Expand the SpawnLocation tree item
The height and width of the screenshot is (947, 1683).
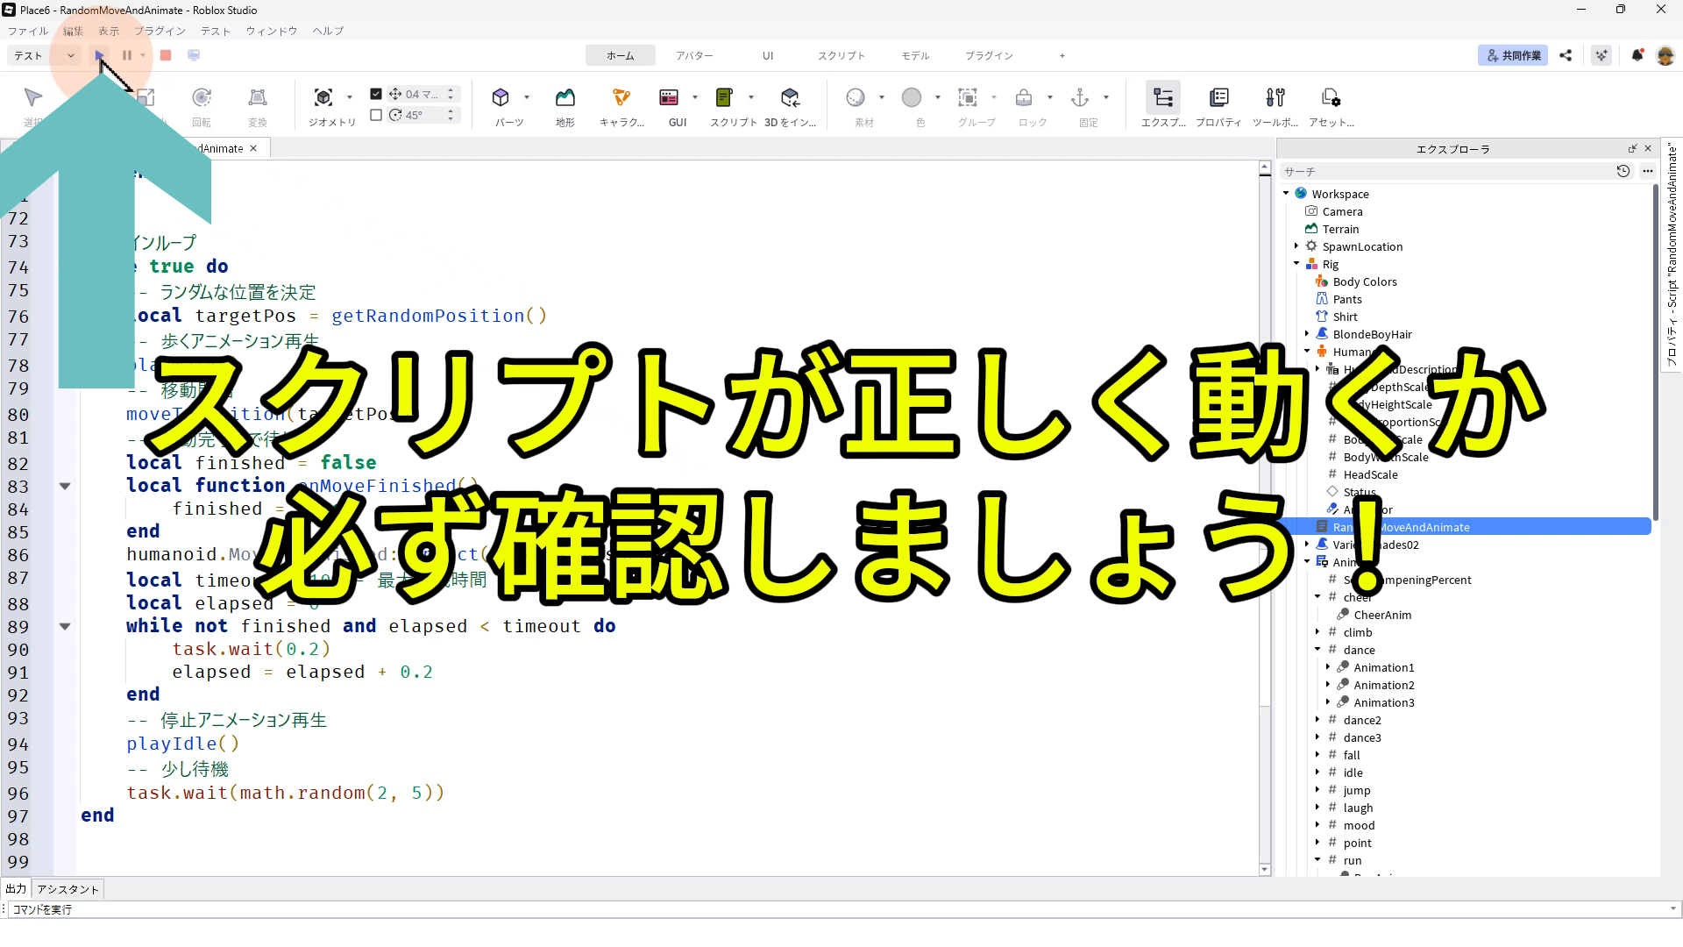[1296, 246]
